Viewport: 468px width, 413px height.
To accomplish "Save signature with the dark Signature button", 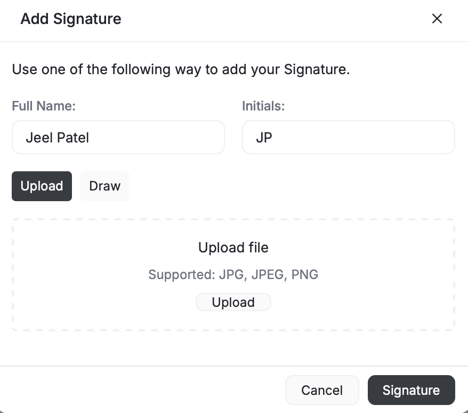I will pyautogui.click(x=411, y=390).
